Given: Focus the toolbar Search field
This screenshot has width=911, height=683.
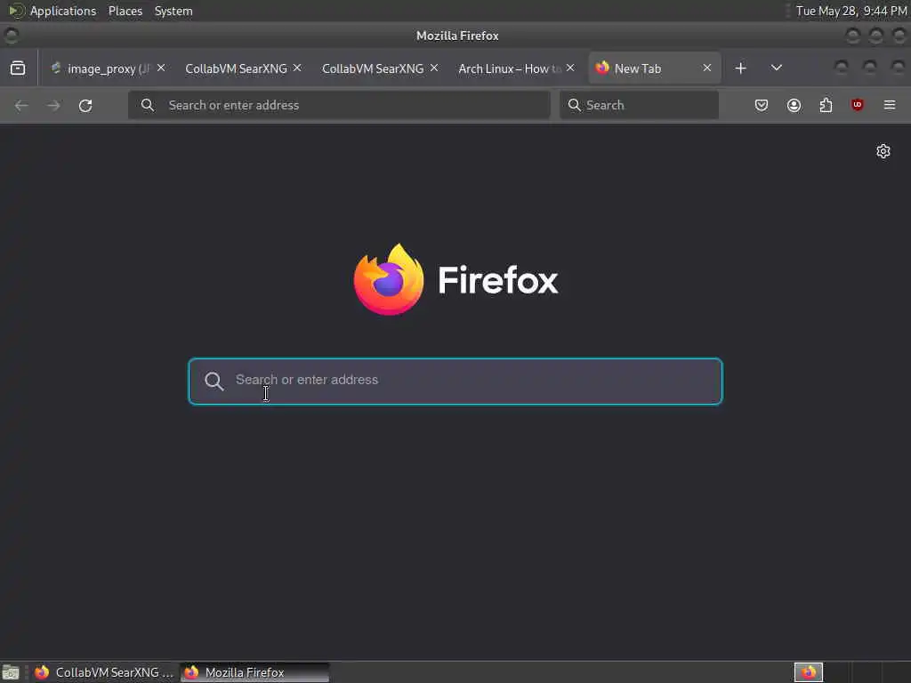Looking at the screenshot, I should click(639, 105).
